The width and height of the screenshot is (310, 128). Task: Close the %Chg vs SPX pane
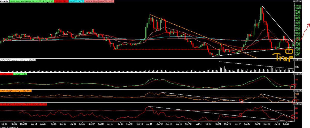[301, 91]
